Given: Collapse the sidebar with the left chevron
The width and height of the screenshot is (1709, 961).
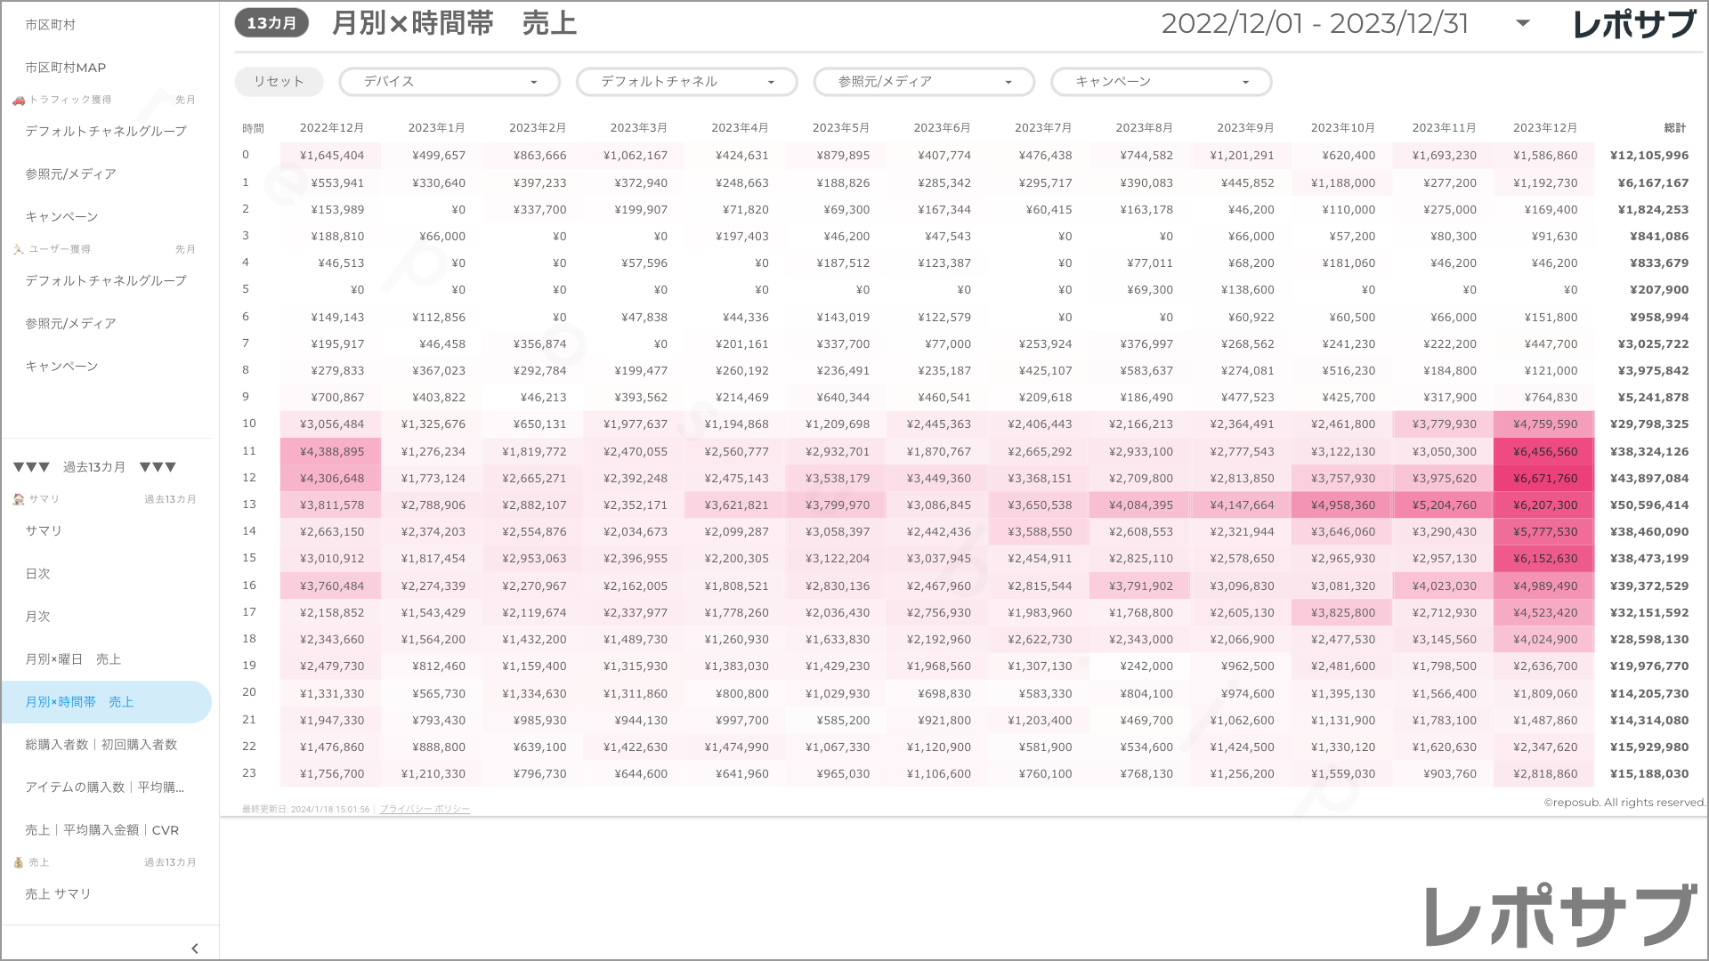Looking at the screenshot, I should [195, 949].
